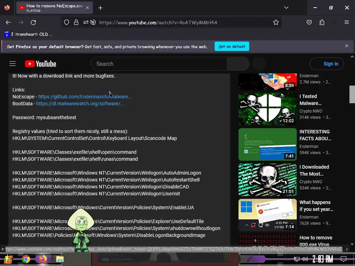This screenshot has height=266, width=355.
Task: Click the How to remove 000.exe Virus title
Action: [316, 241]
